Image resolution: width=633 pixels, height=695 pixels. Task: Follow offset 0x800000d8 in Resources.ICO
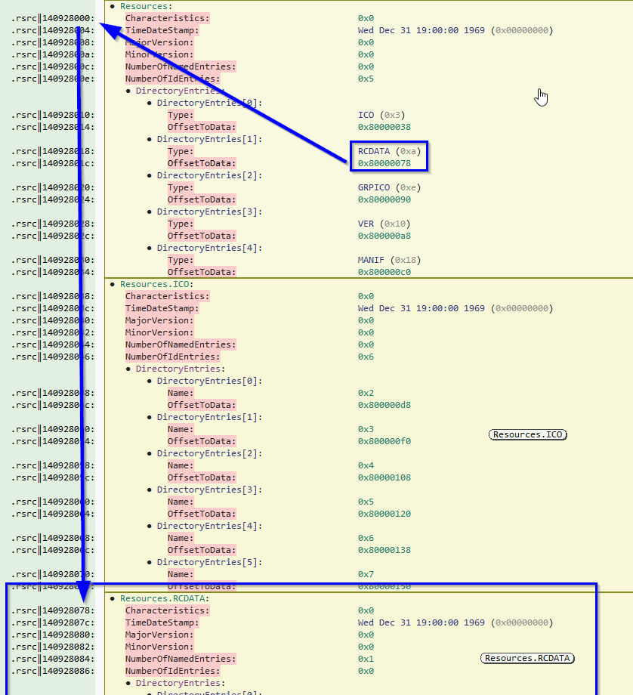(384, 405)
